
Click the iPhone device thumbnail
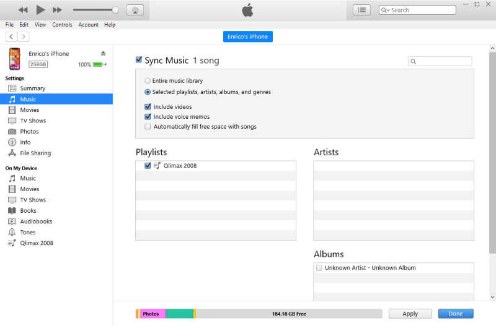click(14, 59)
